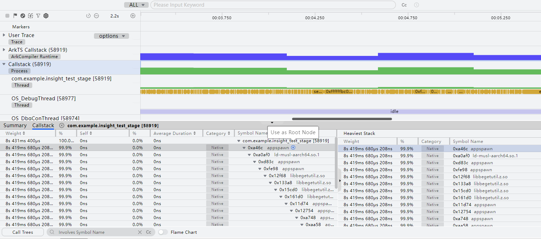Collapse the bottom panel with down arrow
Viewport: 541px width, 239px height.
[272, 123]
